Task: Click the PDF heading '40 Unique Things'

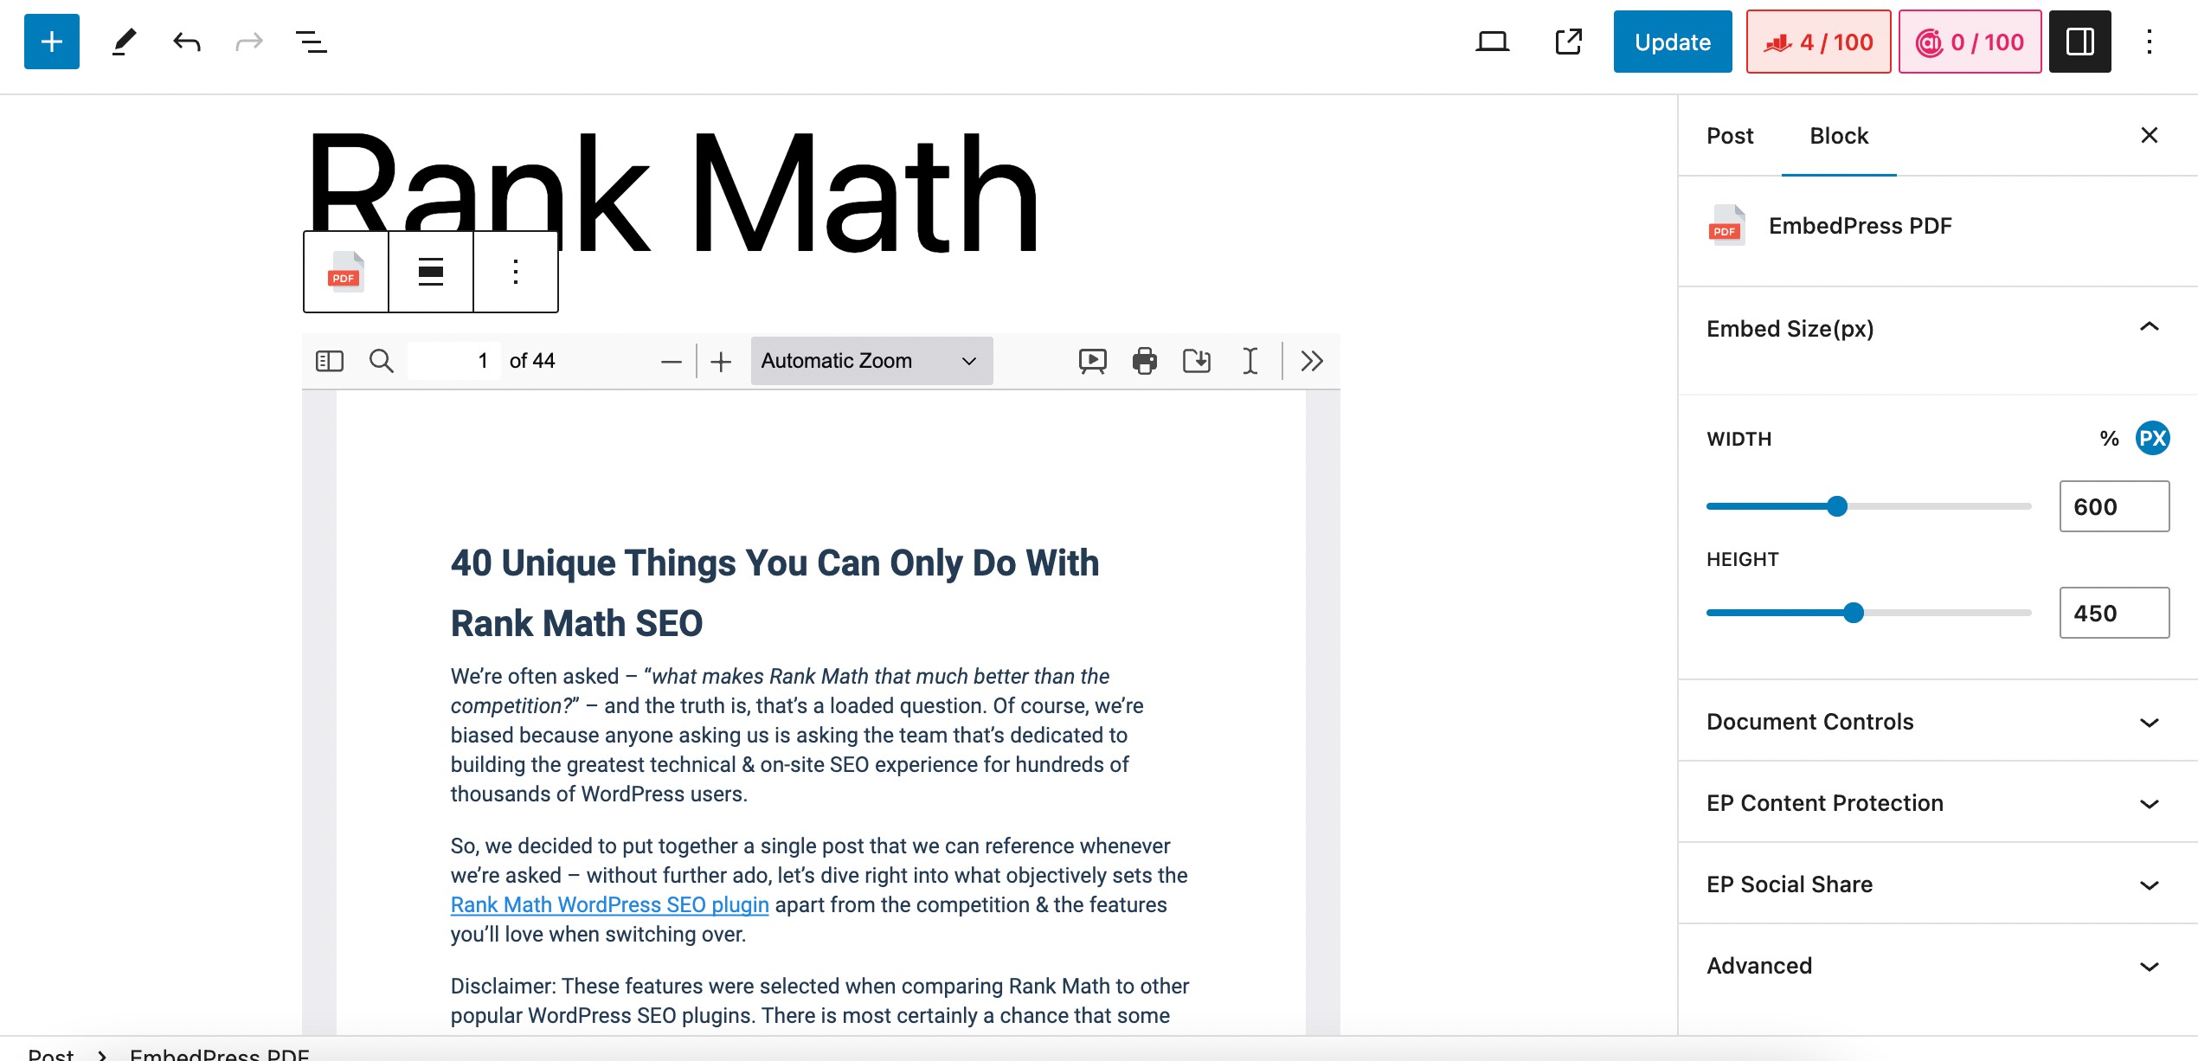Action: tap(774, 593)
